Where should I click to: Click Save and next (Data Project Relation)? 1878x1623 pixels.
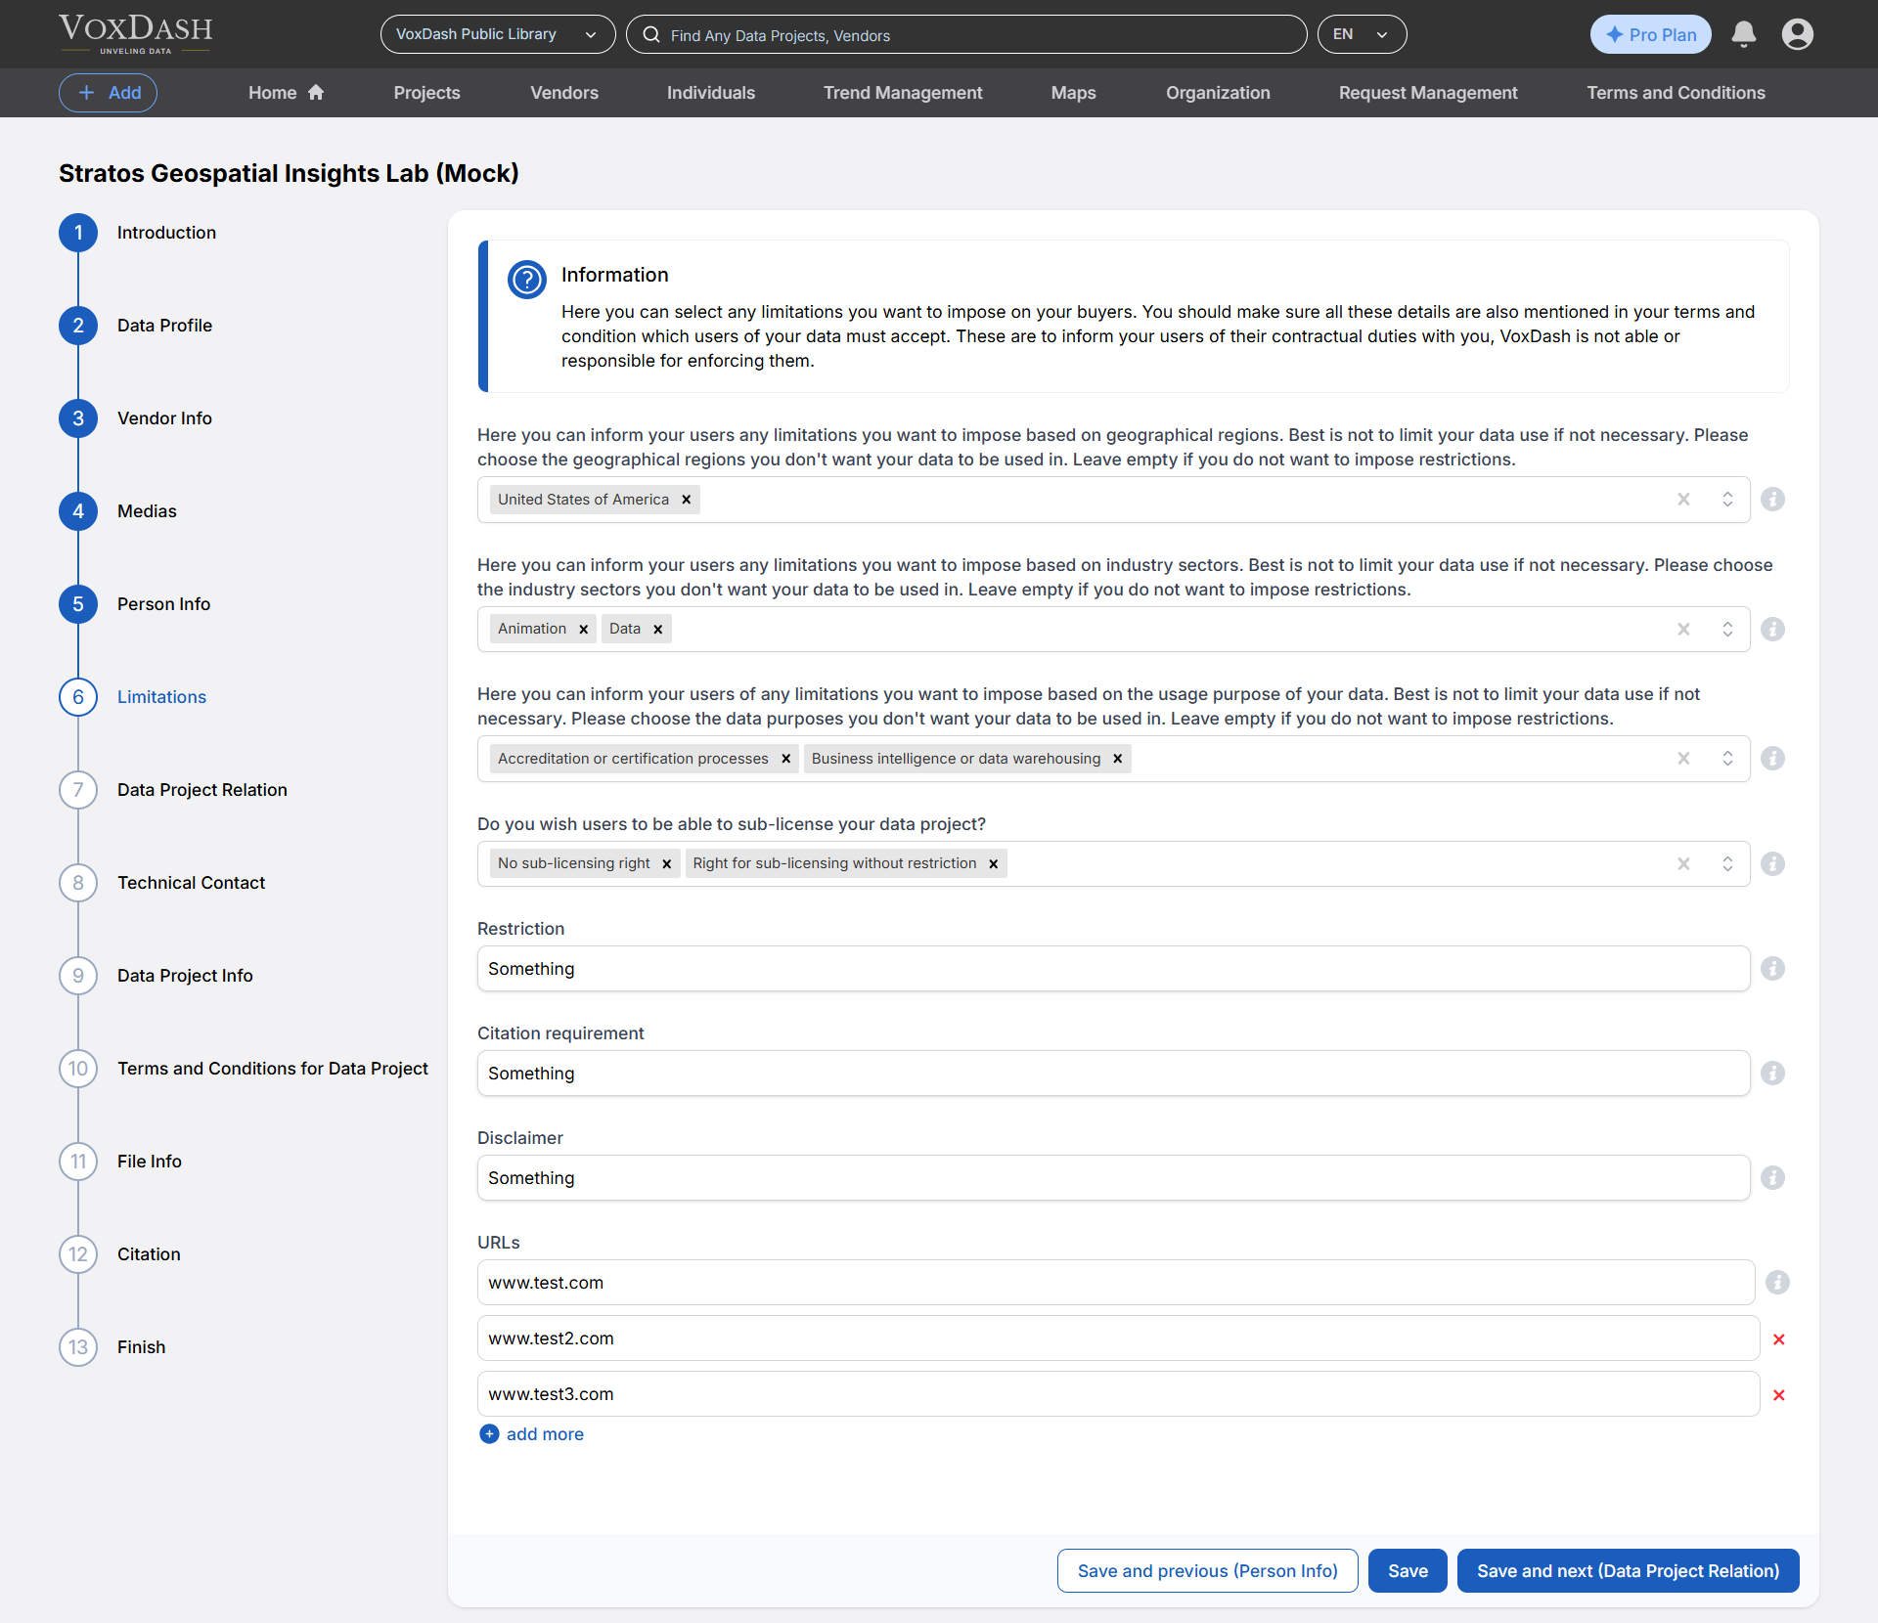coord(1628,1571)
